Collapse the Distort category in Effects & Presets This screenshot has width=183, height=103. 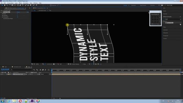point(163,21)
